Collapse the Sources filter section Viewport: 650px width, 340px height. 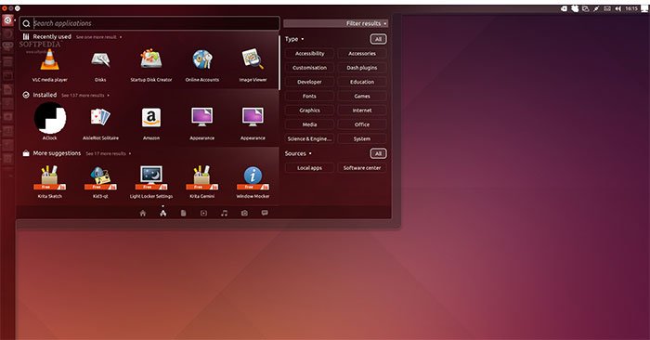pos(298,153)
